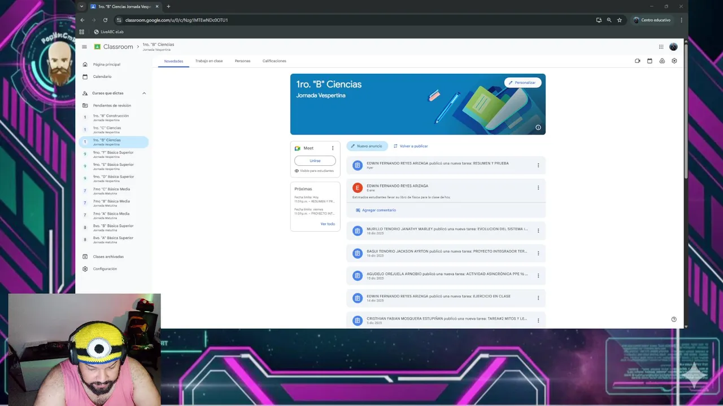Open 8vo. "B" Básica Superior class
The image size is (723, 406).
(114, 227)
